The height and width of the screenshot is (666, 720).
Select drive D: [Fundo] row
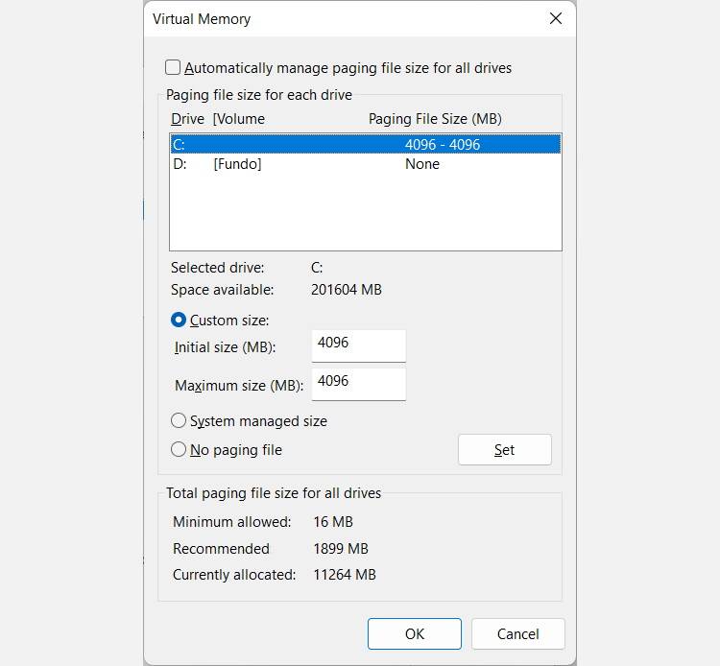click(366, 164)
